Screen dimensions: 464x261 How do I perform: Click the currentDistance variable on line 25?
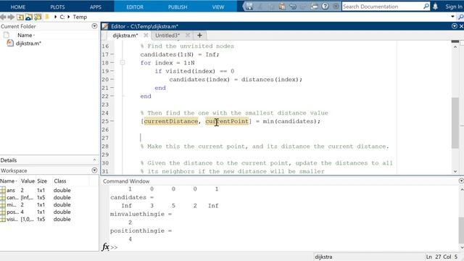pos(171,121)
